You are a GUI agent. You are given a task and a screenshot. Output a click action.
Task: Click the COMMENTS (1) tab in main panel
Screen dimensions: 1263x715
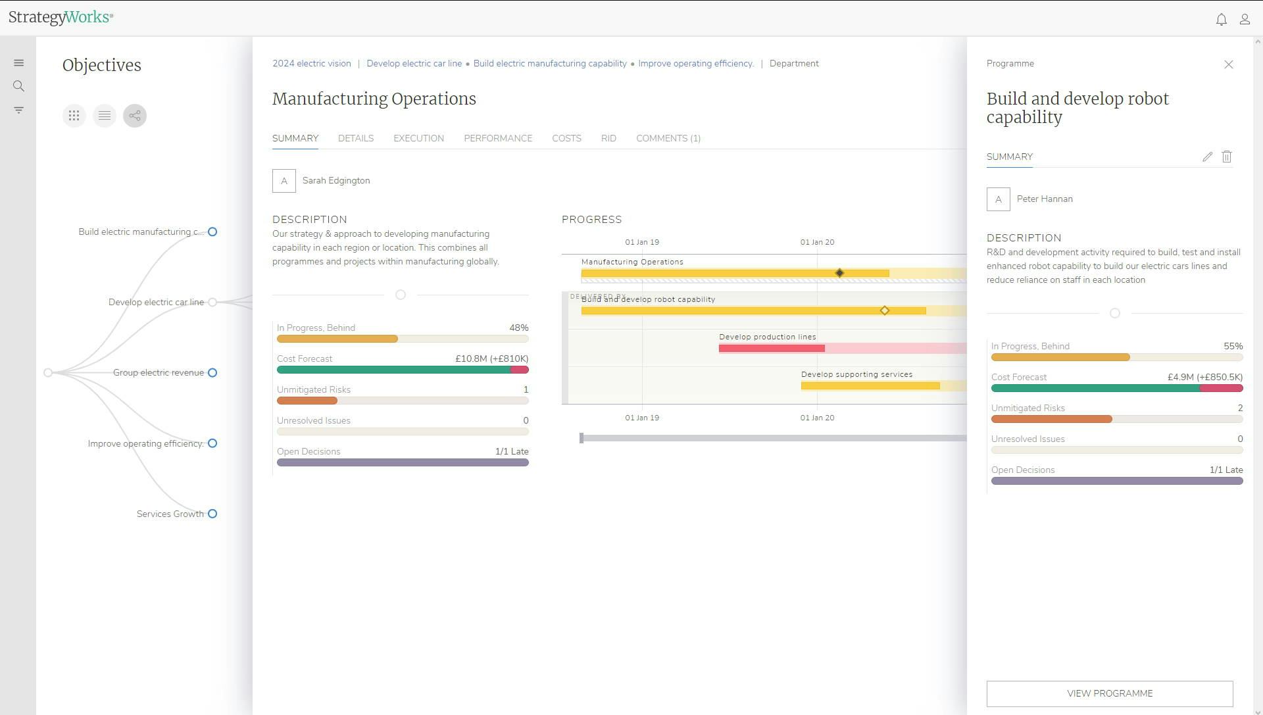pos(668,138)
